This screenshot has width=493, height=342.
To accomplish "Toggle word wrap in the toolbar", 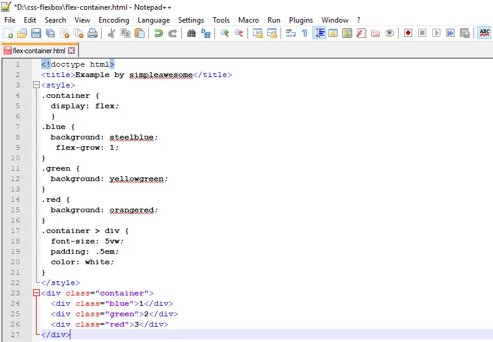I will point(290,33).
